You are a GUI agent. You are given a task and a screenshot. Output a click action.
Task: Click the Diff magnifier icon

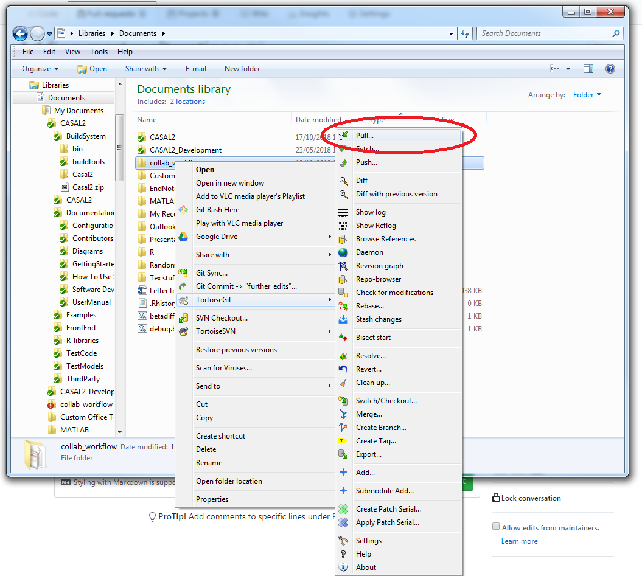(x=344, y=181)
